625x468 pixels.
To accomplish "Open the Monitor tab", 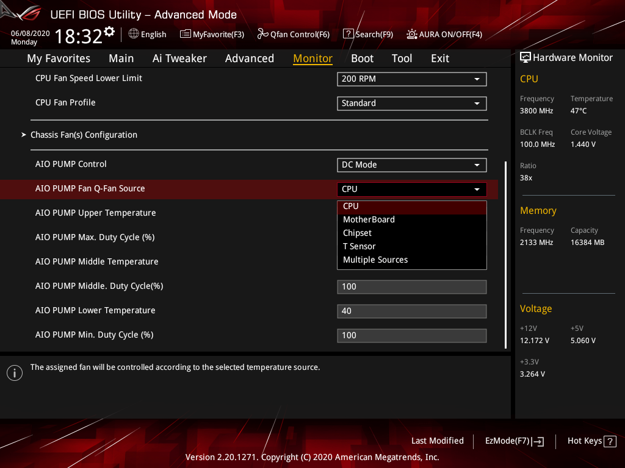I will click(312, 58).
